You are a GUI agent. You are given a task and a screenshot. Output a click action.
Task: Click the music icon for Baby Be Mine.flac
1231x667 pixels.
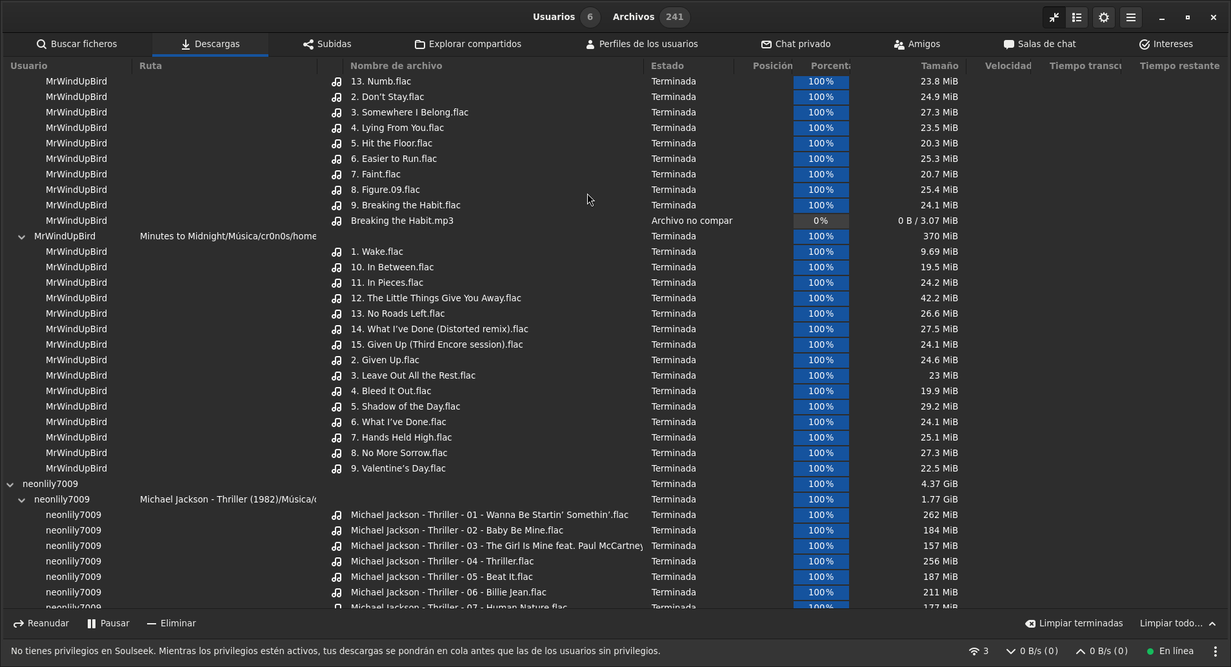point(337,531)
